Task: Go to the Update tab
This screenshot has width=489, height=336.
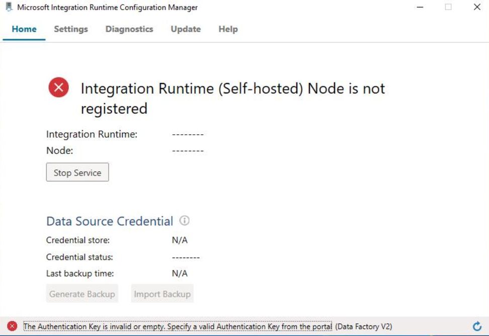Action: pos(186,29)
